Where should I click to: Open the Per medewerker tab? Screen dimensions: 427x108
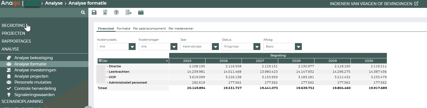coord(181,28)
